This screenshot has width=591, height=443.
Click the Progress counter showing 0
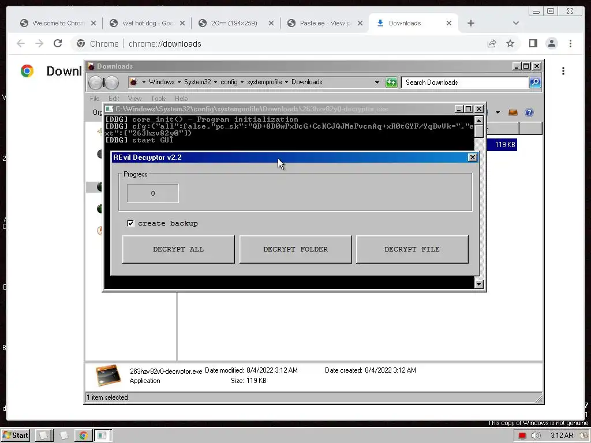coord(152,193)
